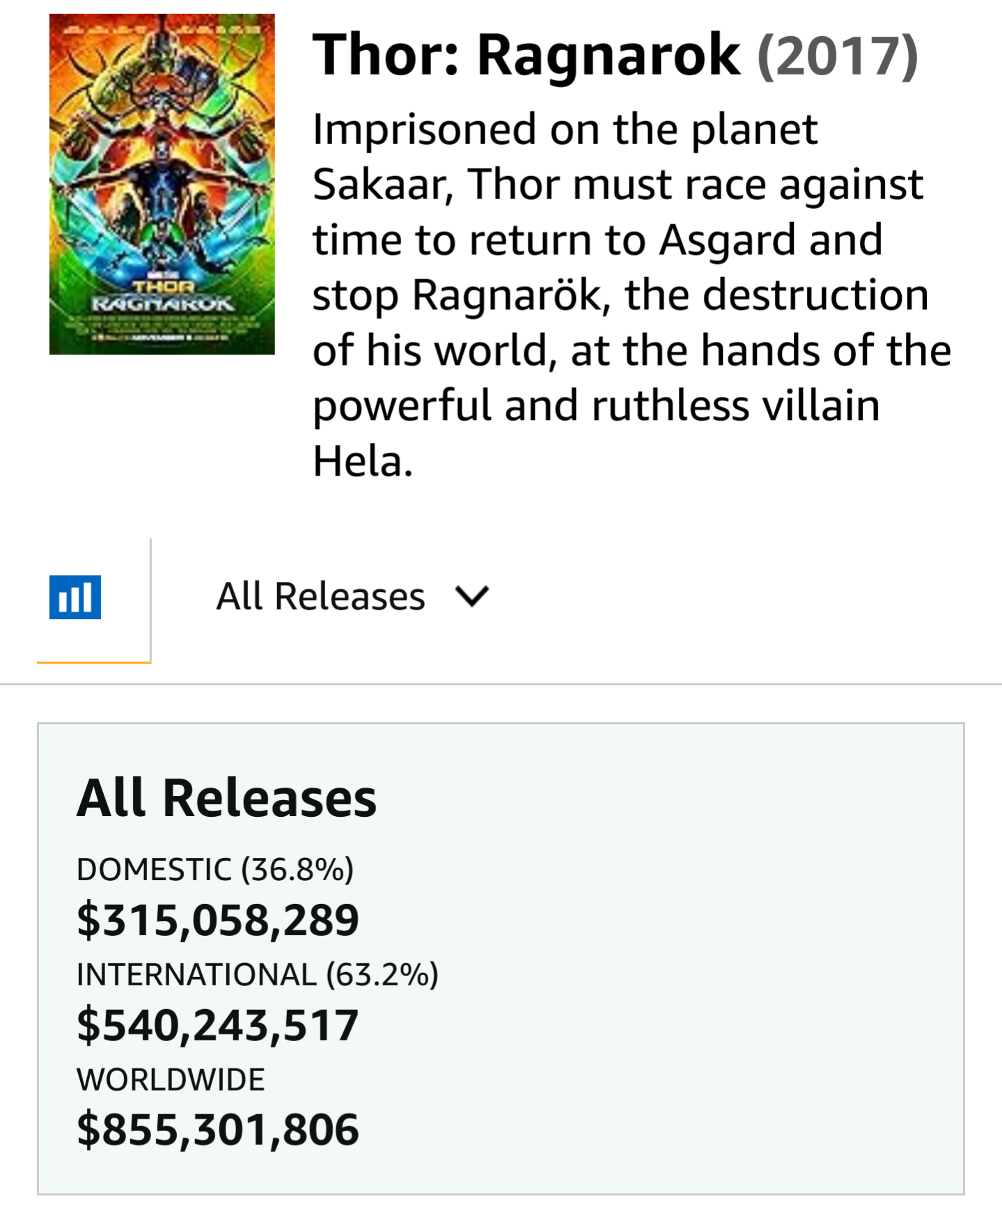
Task: Click the Thor: Ragnarok poster thumbnail
Action: coord(162,185)
